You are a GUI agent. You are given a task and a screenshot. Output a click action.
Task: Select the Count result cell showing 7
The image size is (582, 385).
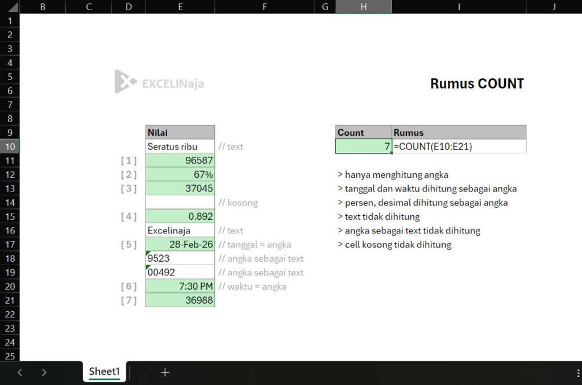364,146
